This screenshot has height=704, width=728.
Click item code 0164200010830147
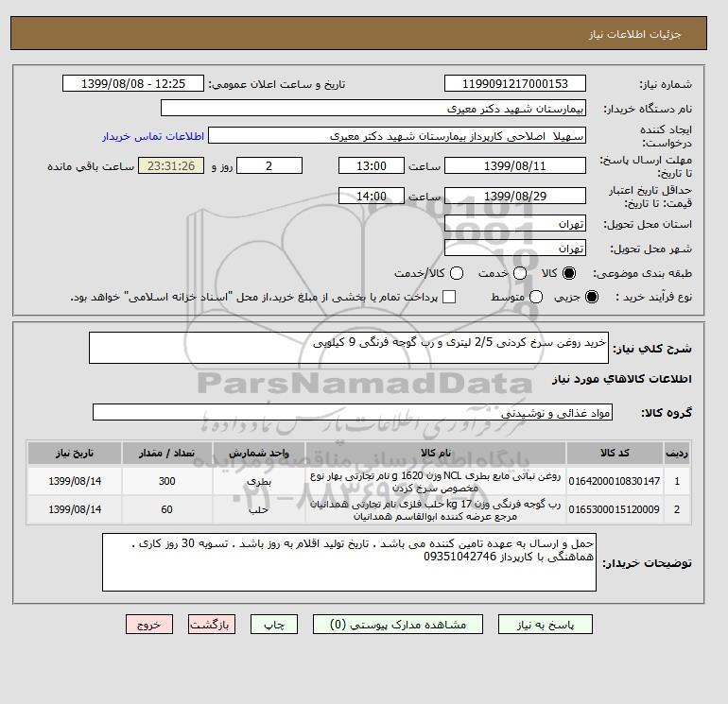pyautogui.click(x=615, y=481)
